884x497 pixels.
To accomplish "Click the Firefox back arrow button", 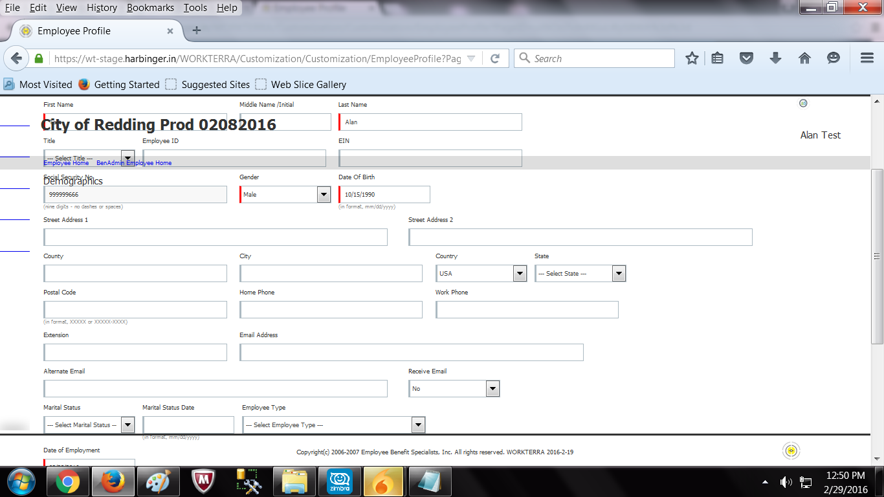I will coord(17,58).
